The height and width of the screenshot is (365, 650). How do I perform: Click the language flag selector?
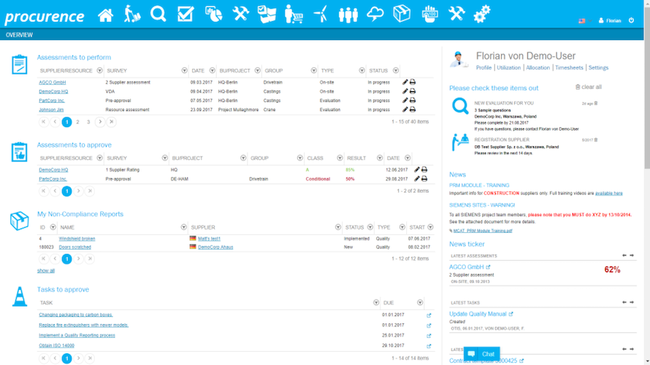pyautogui.click(x=582, y=20)
